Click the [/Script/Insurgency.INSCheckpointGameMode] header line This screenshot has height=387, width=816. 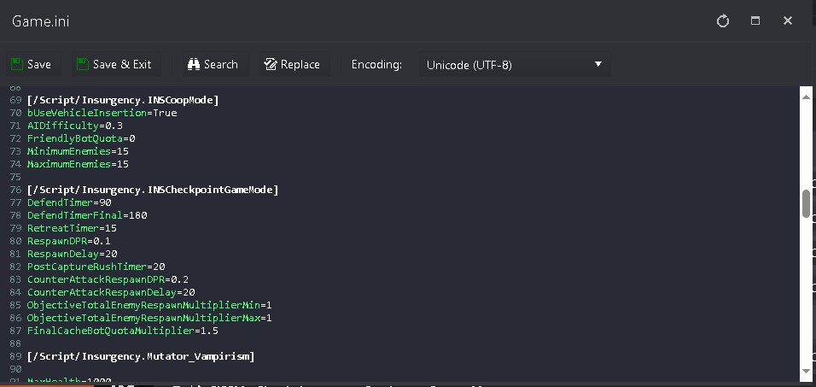coord(153,191)
